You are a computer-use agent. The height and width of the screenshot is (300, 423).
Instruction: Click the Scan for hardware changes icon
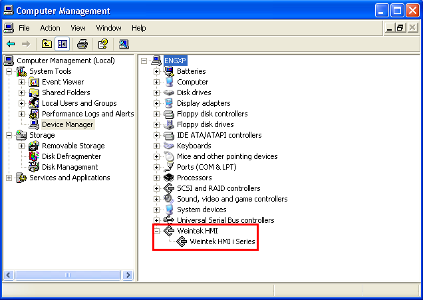coord(124,44)
